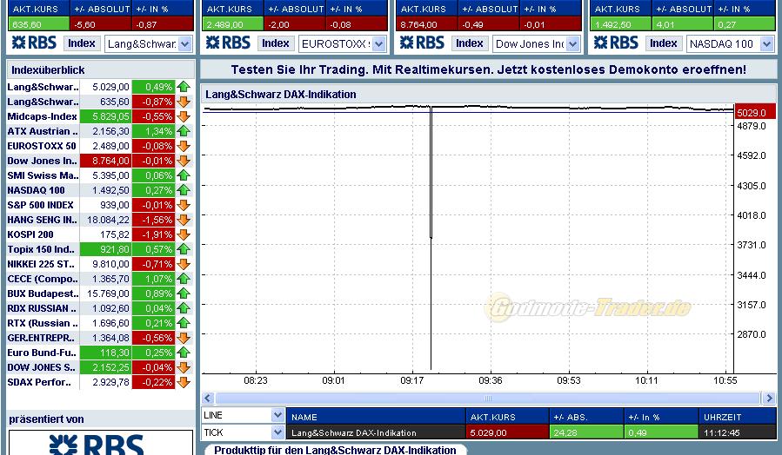Image resolution: width=782 pixels, height=455 pixels.
Task: Select the EUROSTOXX 50 row name
Action: [42, 146]
